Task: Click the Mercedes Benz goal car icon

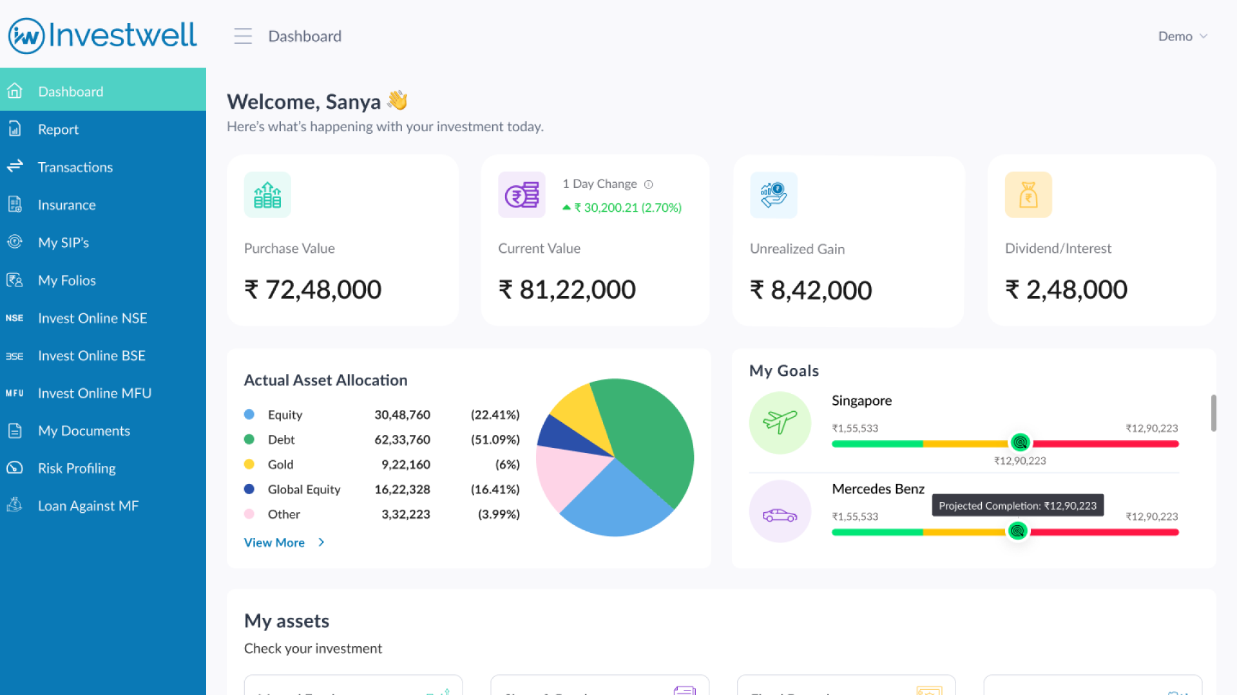Action: tap(780, 512)
